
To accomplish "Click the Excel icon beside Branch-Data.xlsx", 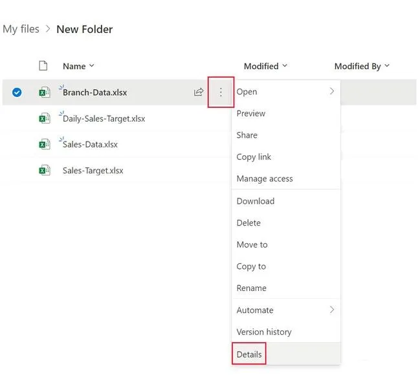I will click(x=45, y=92).
